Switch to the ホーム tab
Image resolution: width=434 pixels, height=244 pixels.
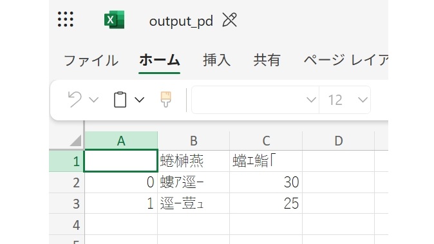coord(160,60)
